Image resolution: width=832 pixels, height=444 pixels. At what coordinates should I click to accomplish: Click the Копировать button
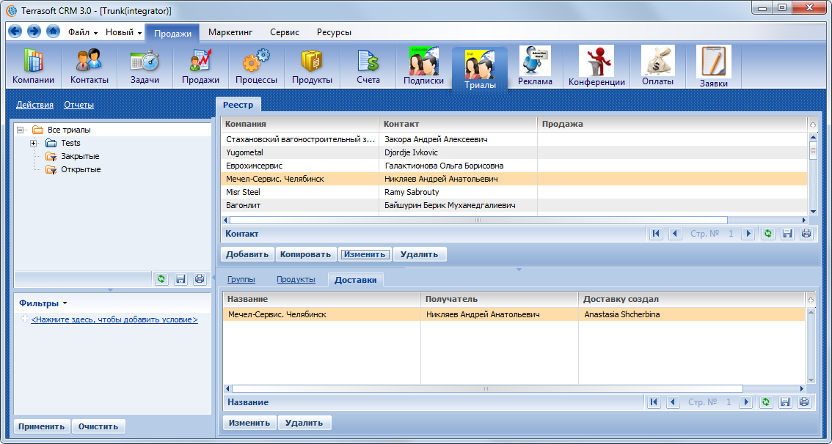306,254
